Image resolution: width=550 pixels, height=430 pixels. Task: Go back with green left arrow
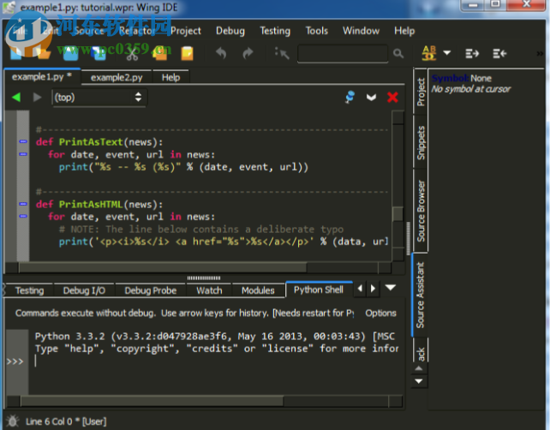point(16,97)
